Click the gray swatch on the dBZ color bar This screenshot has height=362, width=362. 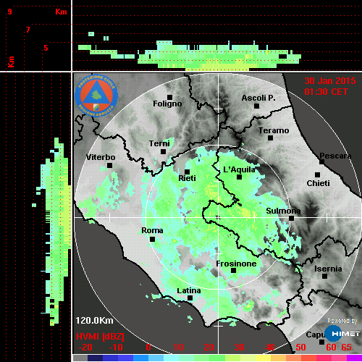[x=80, y=358]
